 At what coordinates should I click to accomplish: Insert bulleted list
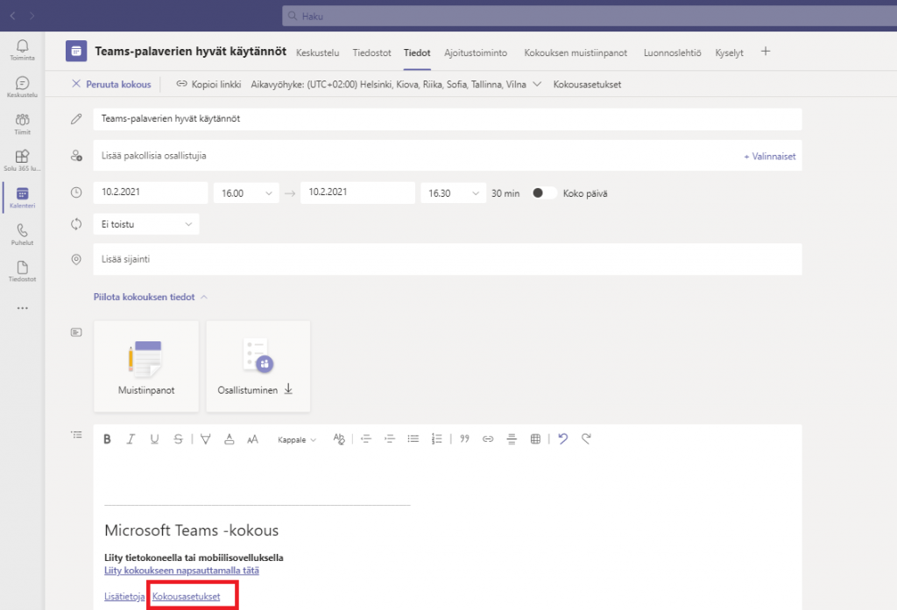[413, 439]
